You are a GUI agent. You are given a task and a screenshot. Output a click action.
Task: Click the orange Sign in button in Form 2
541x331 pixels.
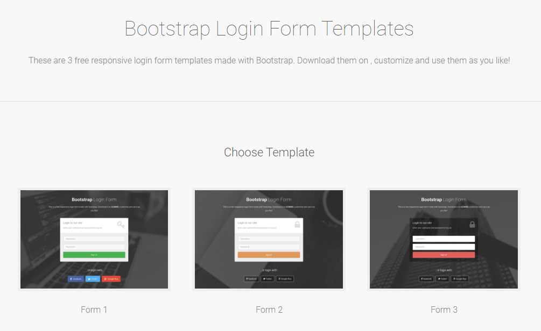coord(269,255)
